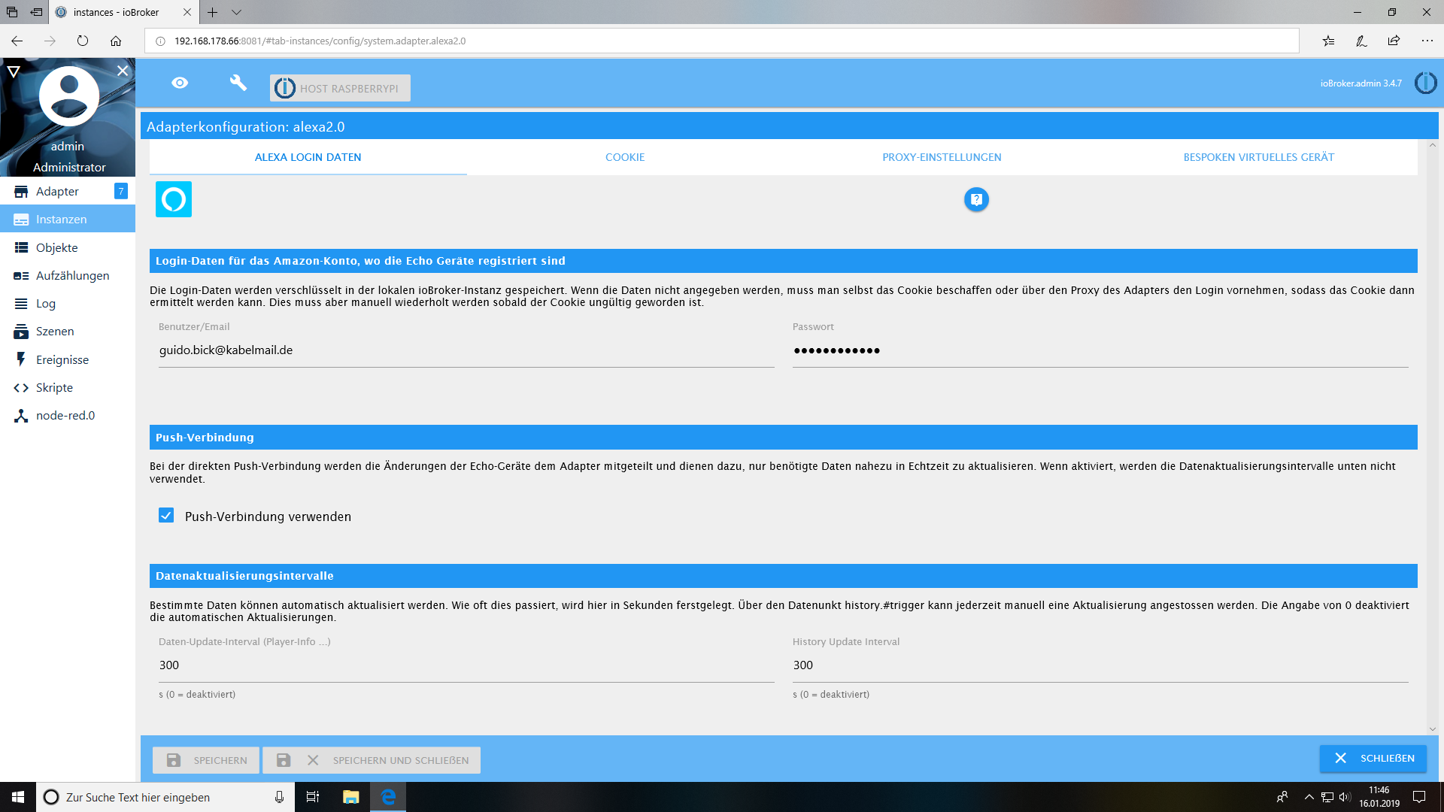Image resolution: width=1444 pixels, height=812 pixels.
Task: Click the History Update Interval field
Action: 1100,665
